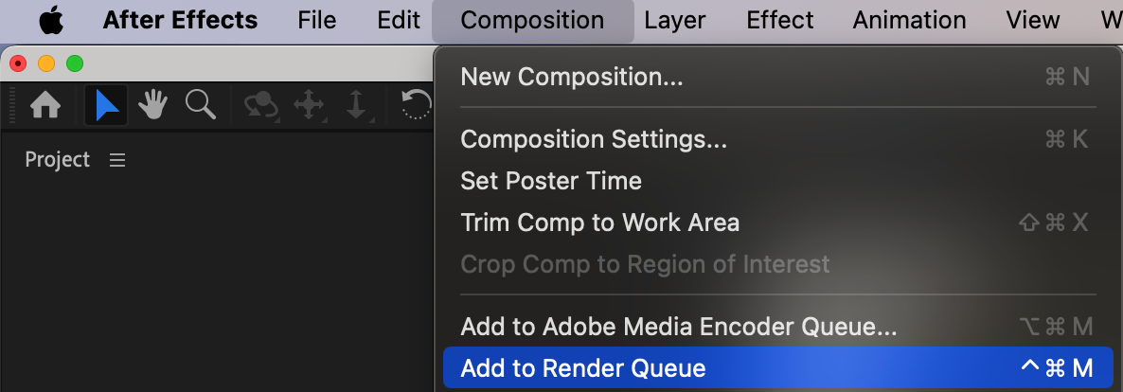Open the Apple menu
Screen dimensions: 1123x392
click(x=50, y=20)
